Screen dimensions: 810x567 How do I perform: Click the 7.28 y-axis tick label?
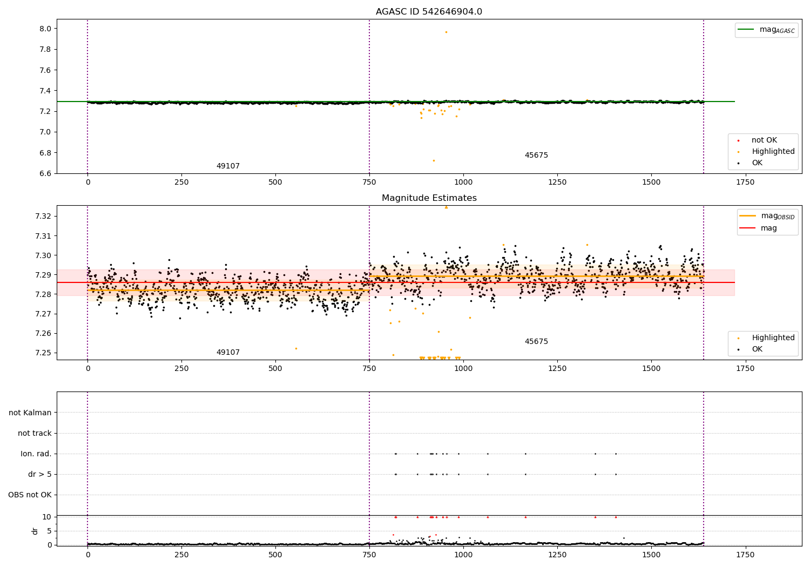[43, 294]
